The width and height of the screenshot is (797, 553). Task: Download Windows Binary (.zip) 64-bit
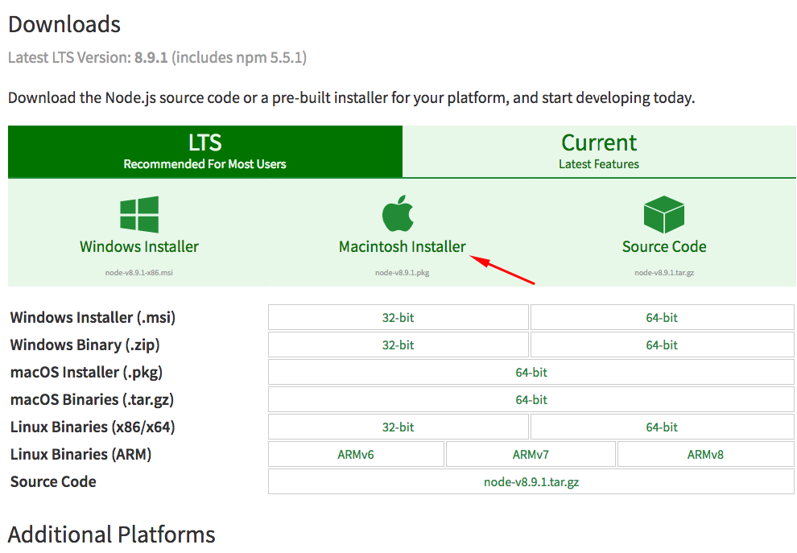click(x=663, y=345)
